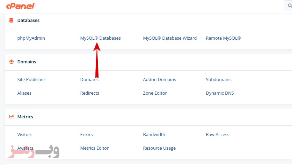Launch MySQL® Database Wizard

[x=170, y=38]
